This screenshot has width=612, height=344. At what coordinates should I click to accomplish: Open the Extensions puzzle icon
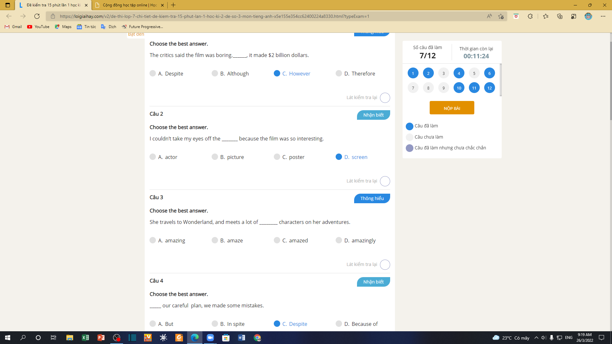(530, 16)
